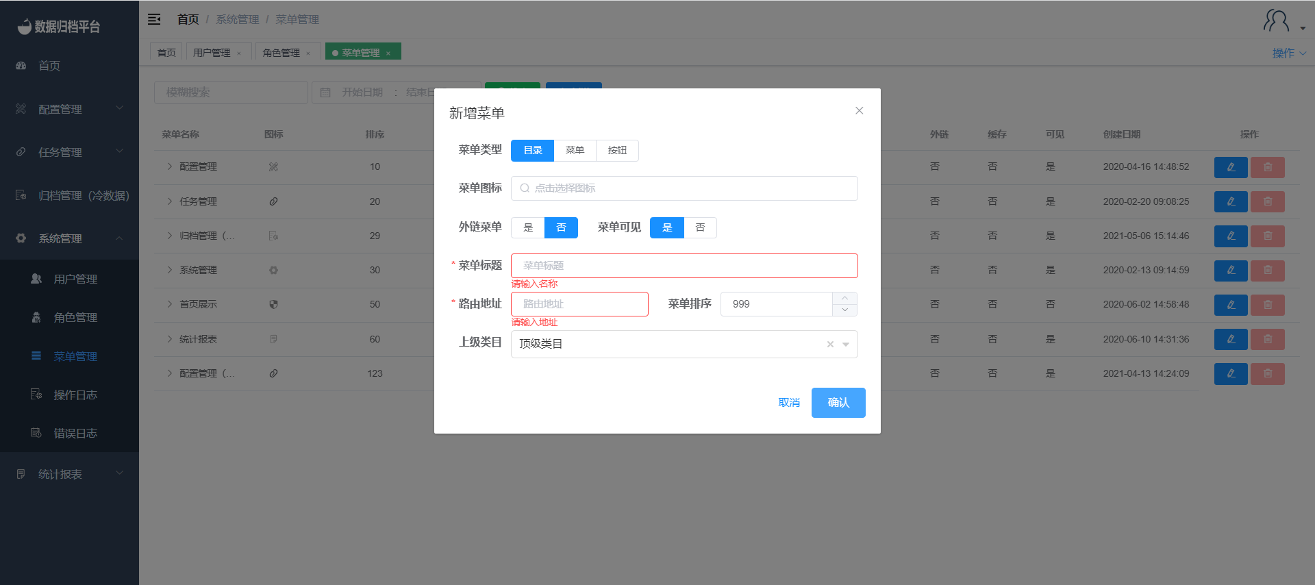Click the platform logo 数据归档平台

pyautogui.click(x=59, y=26)
